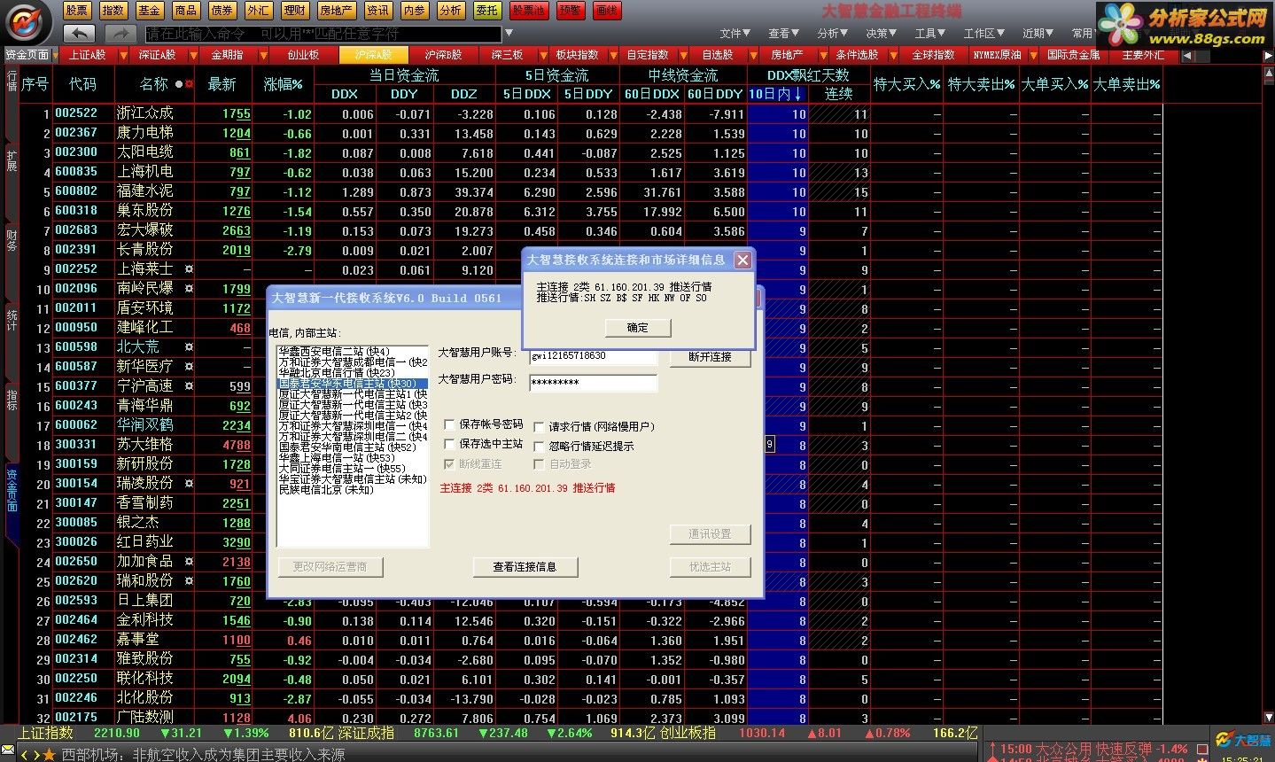1275x762 pixels.
Task: Click the sun marker icon beside 北大荒
Action: (189, 346)
